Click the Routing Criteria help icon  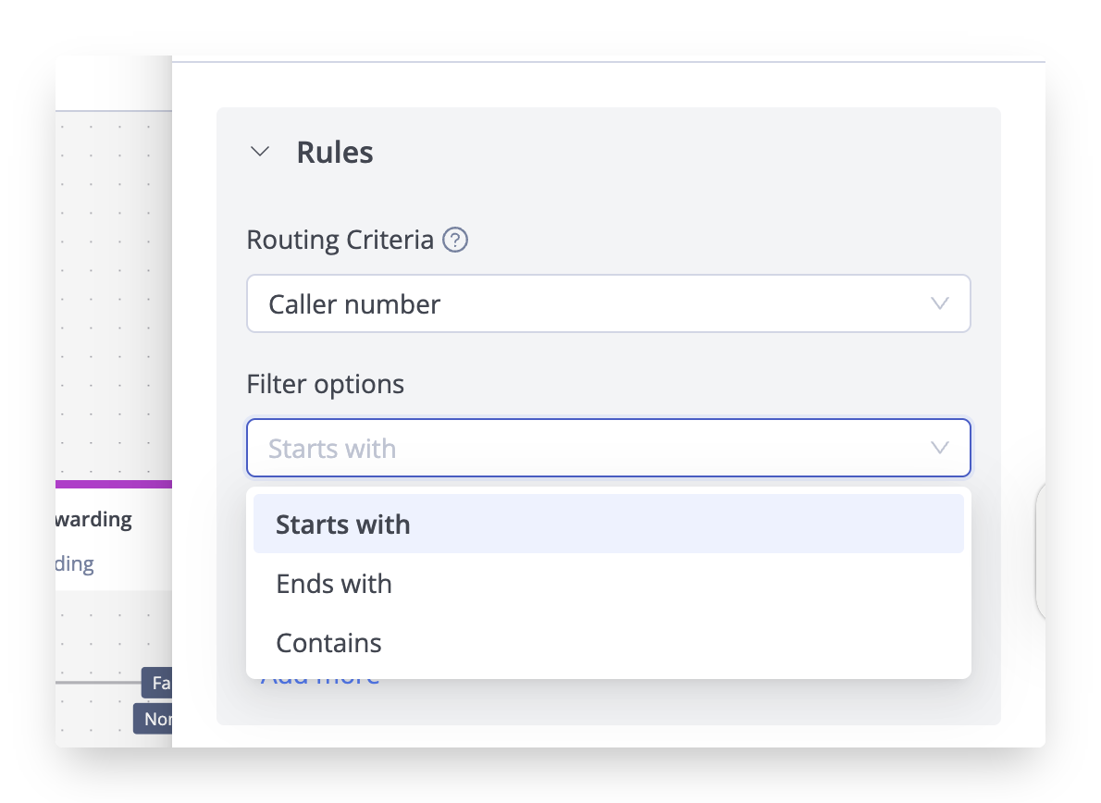pyautogui.click(x=455, y=241)
